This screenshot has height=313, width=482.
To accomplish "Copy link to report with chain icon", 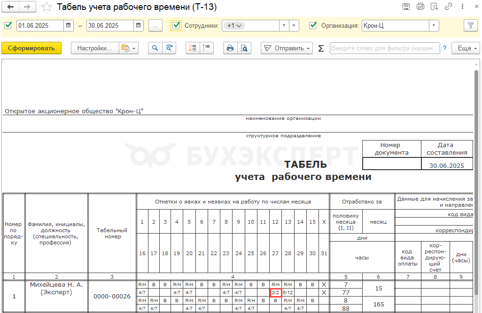I will tap(448, 7).
